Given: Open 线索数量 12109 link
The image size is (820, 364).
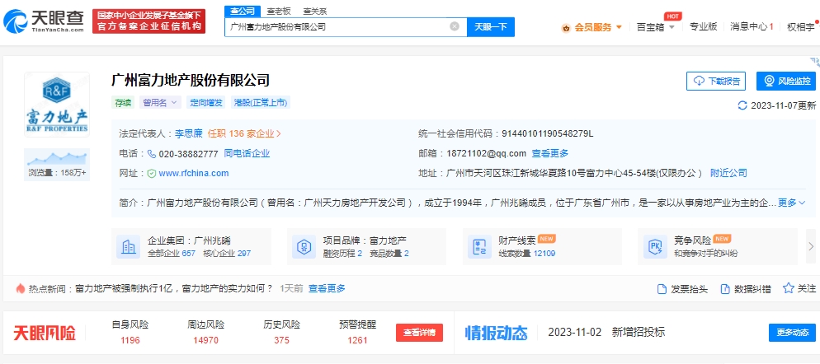Looking at the screenshot, I should [526, 254].
